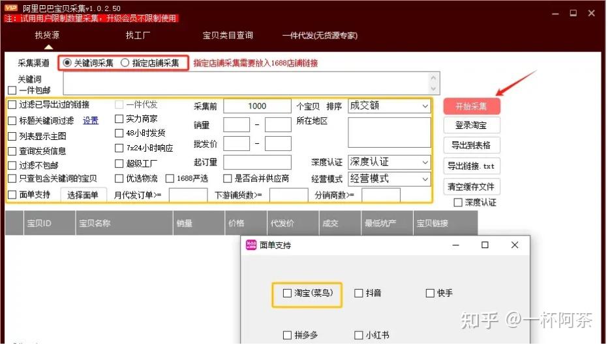Click the 销量 minimum input field
Image resolution: width=608 pixels, height=345 pixels.
click(237, 125)
